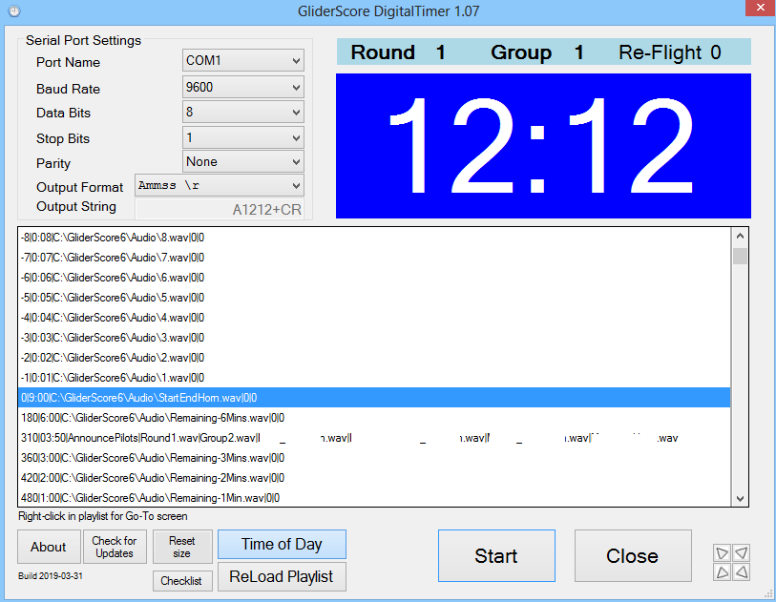Click the large Close button
The width and height of the screenshot is (776, 602).
633,556
